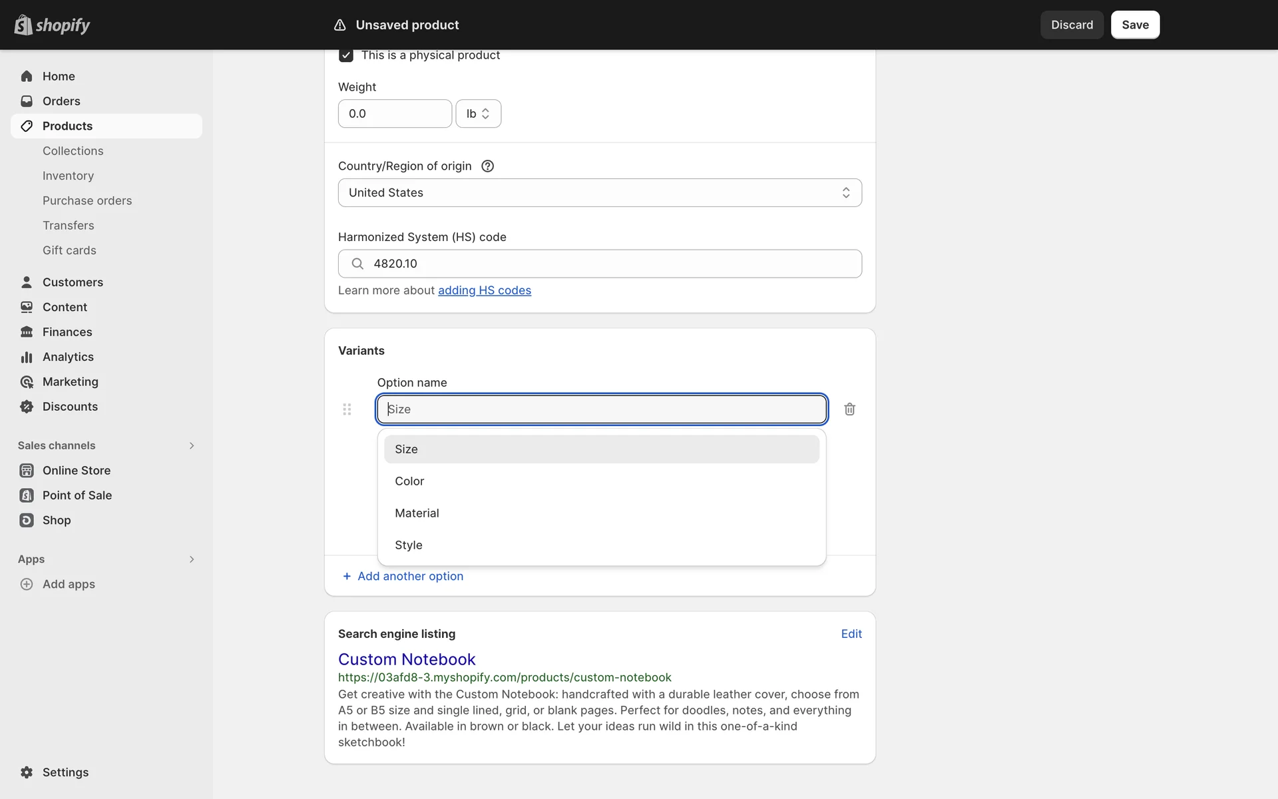Choose Material in option name list

pyautogui.click(x=417, y=513)
